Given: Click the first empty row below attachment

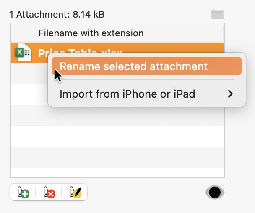Looking at the screenshot, I should pyautogui.click(x=29, y=74).
